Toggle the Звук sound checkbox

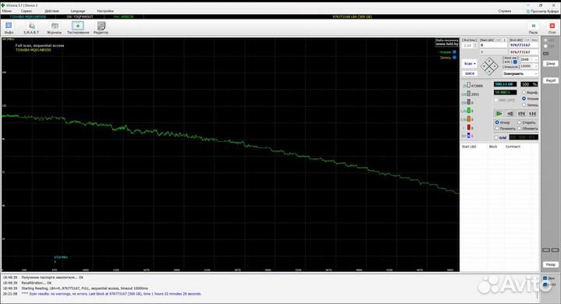pos(545,278)
